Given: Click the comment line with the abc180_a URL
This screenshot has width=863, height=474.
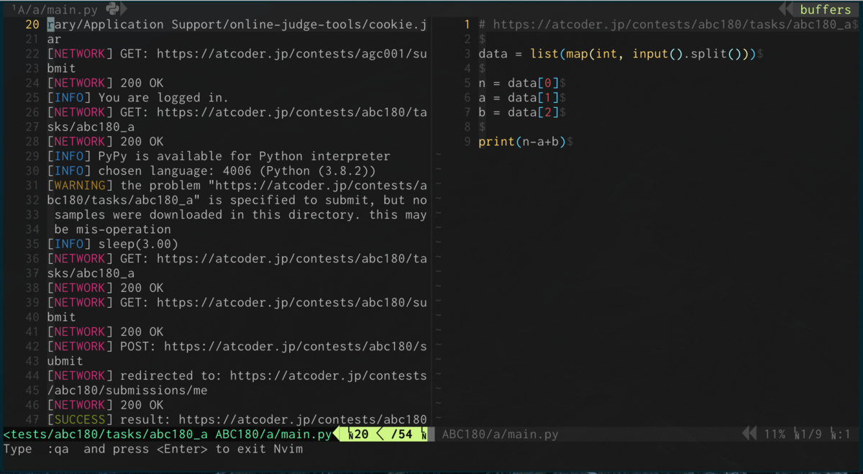Looking at the screenshot, I should click(x=669, y=24).
